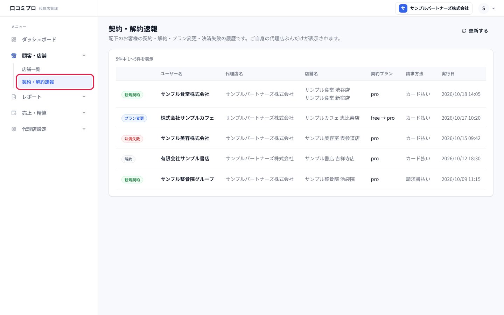Click the dashboard grid icon
Image resolution: width=504 pixels, height=315 pixels.
tap(14, 40)
